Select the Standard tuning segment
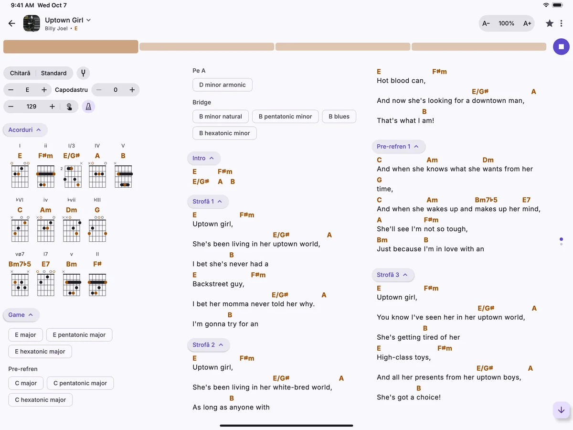Screen dimensions: 573x430 [54, 73]
